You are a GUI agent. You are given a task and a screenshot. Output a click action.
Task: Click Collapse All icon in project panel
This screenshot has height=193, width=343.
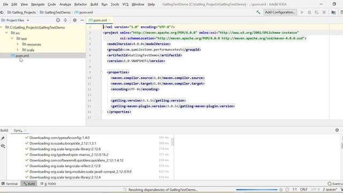(x=65, y=20)
